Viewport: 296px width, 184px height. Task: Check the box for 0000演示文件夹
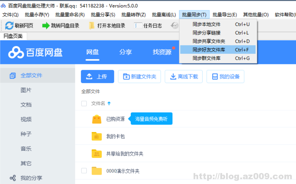84,171
